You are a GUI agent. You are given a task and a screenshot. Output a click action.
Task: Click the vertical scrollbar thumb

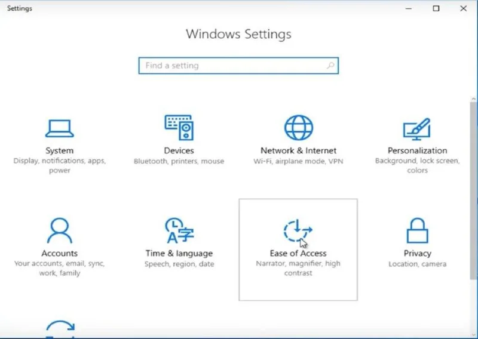click(473, 190)
